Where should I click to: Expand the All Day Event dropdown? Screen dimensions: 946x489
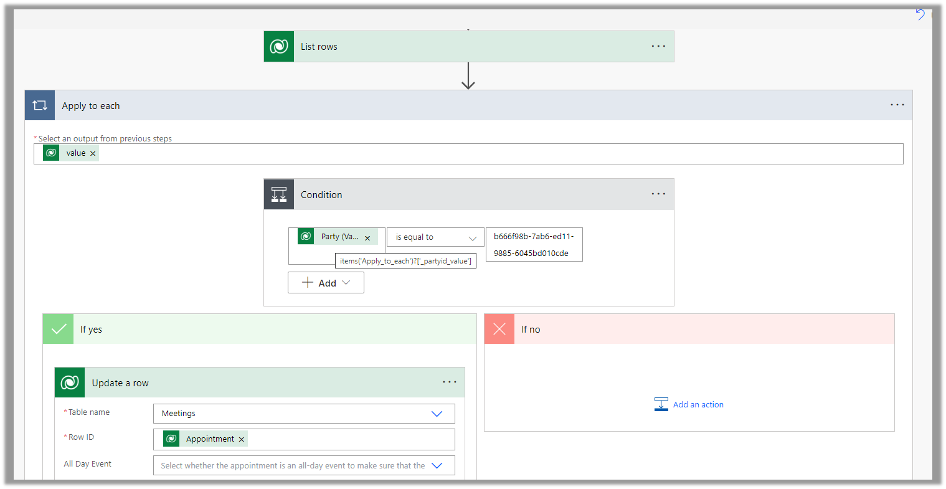[437, 465]
